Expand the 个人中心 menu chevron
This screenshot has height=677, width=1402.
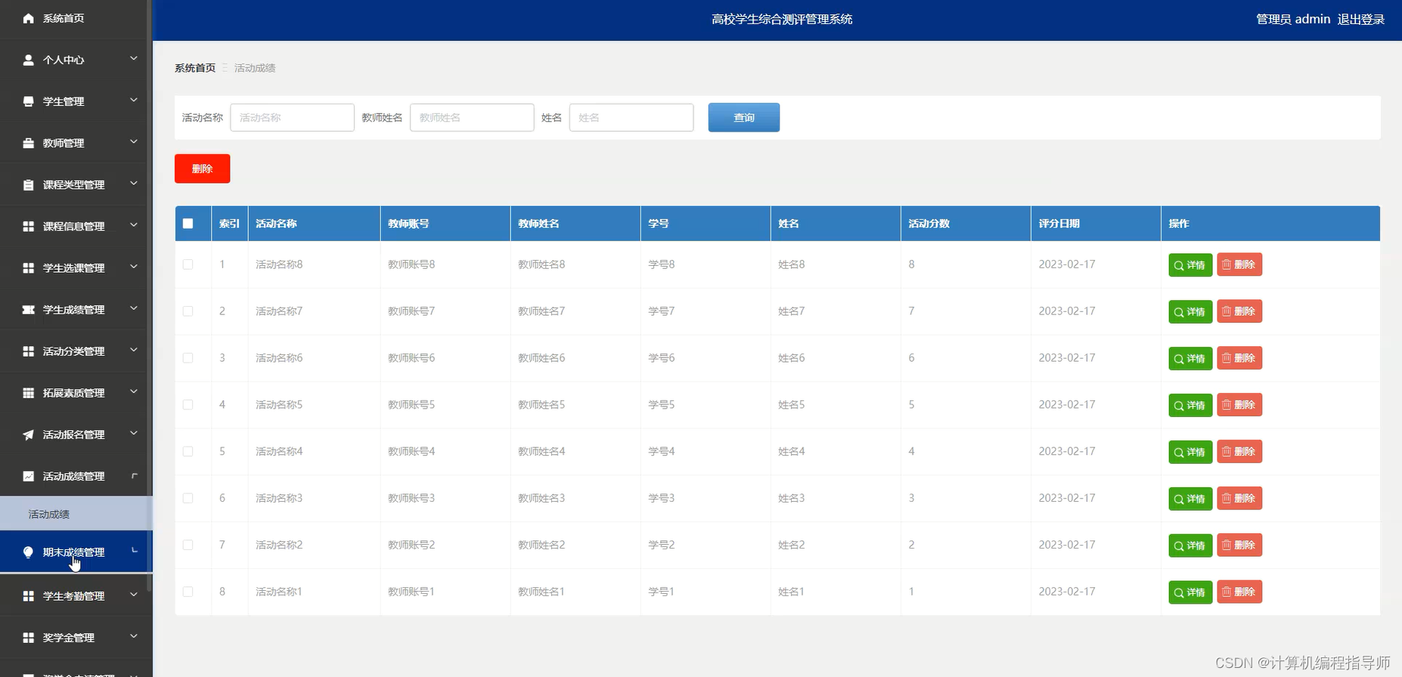tap(134, 58)
